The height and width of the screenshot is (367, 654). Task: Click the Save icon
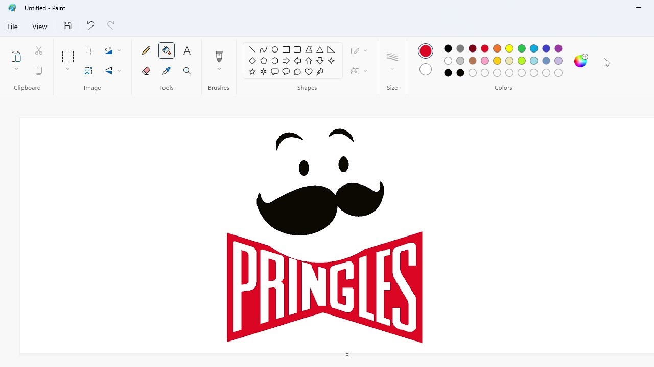(x=67, y=25)
